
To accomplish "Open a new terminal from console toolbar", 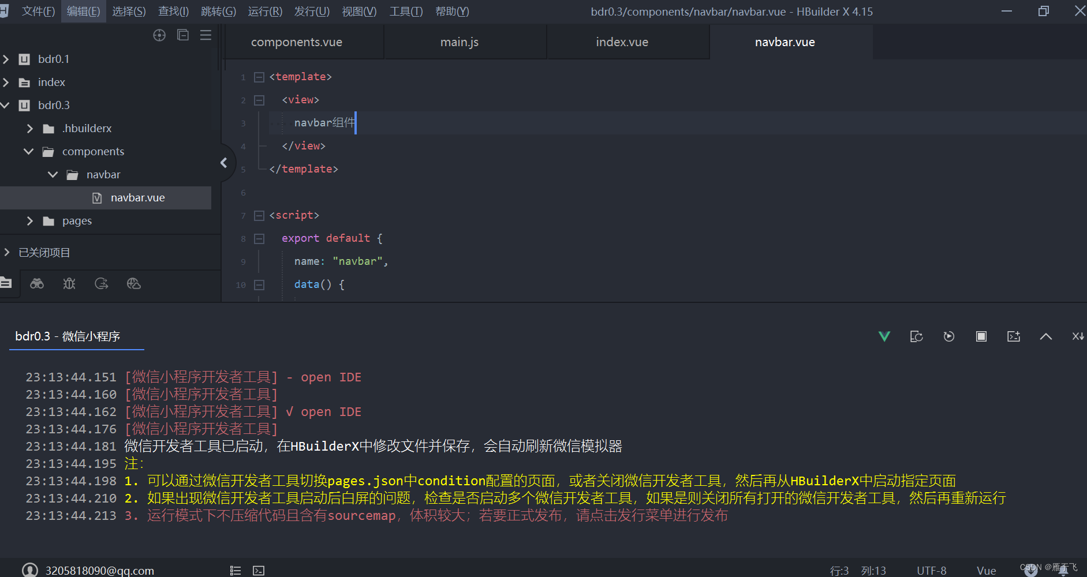I will point(1014,336).
